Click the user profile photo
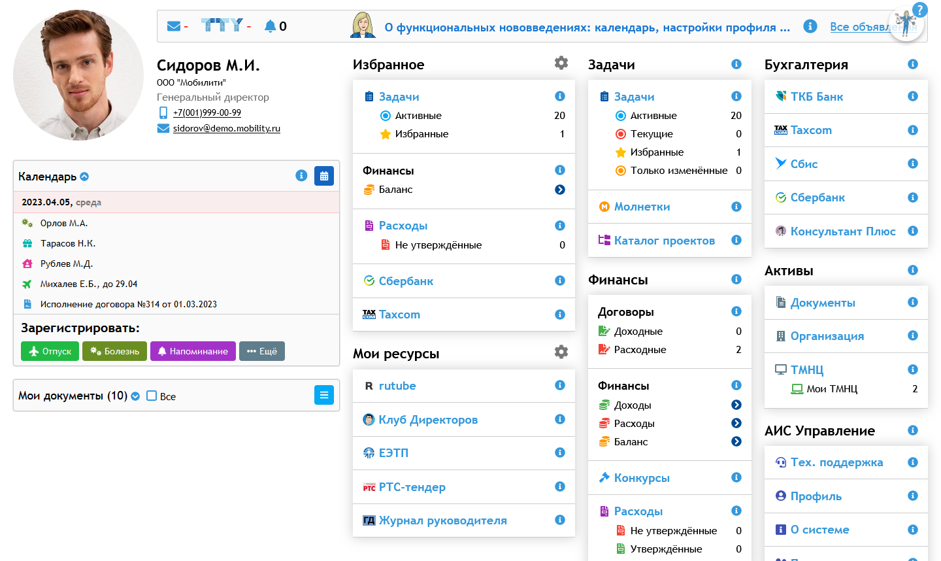The image size is (941, 561). [78, 75]
